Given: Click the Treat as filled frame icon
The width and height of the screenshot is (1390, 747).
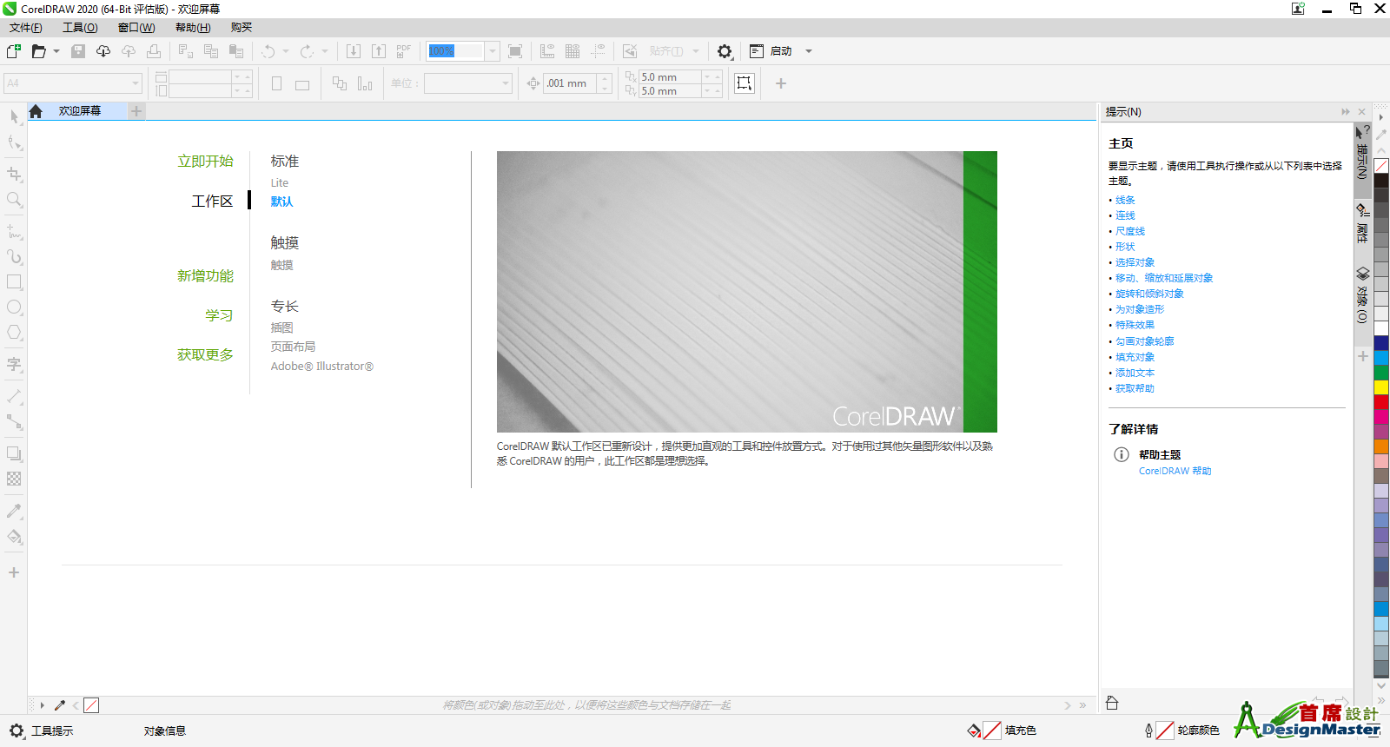Looking at the screenshot, I should point(745,83).
